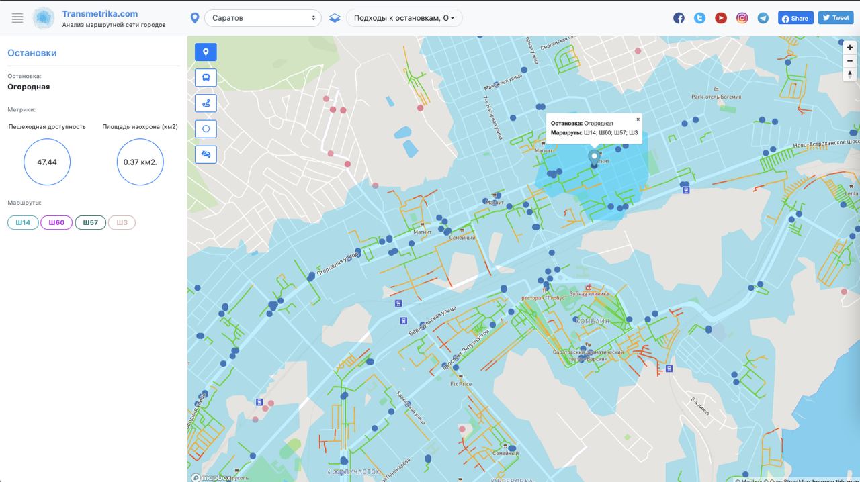Open the Саратов city dropdown
Viewport: 860px width, 482px height.
(x=263, y=18)
